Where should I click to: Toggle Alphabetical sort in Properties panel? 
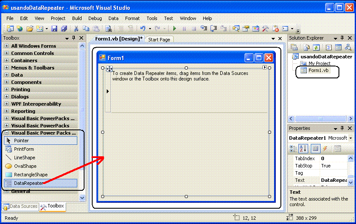point(303,149)
